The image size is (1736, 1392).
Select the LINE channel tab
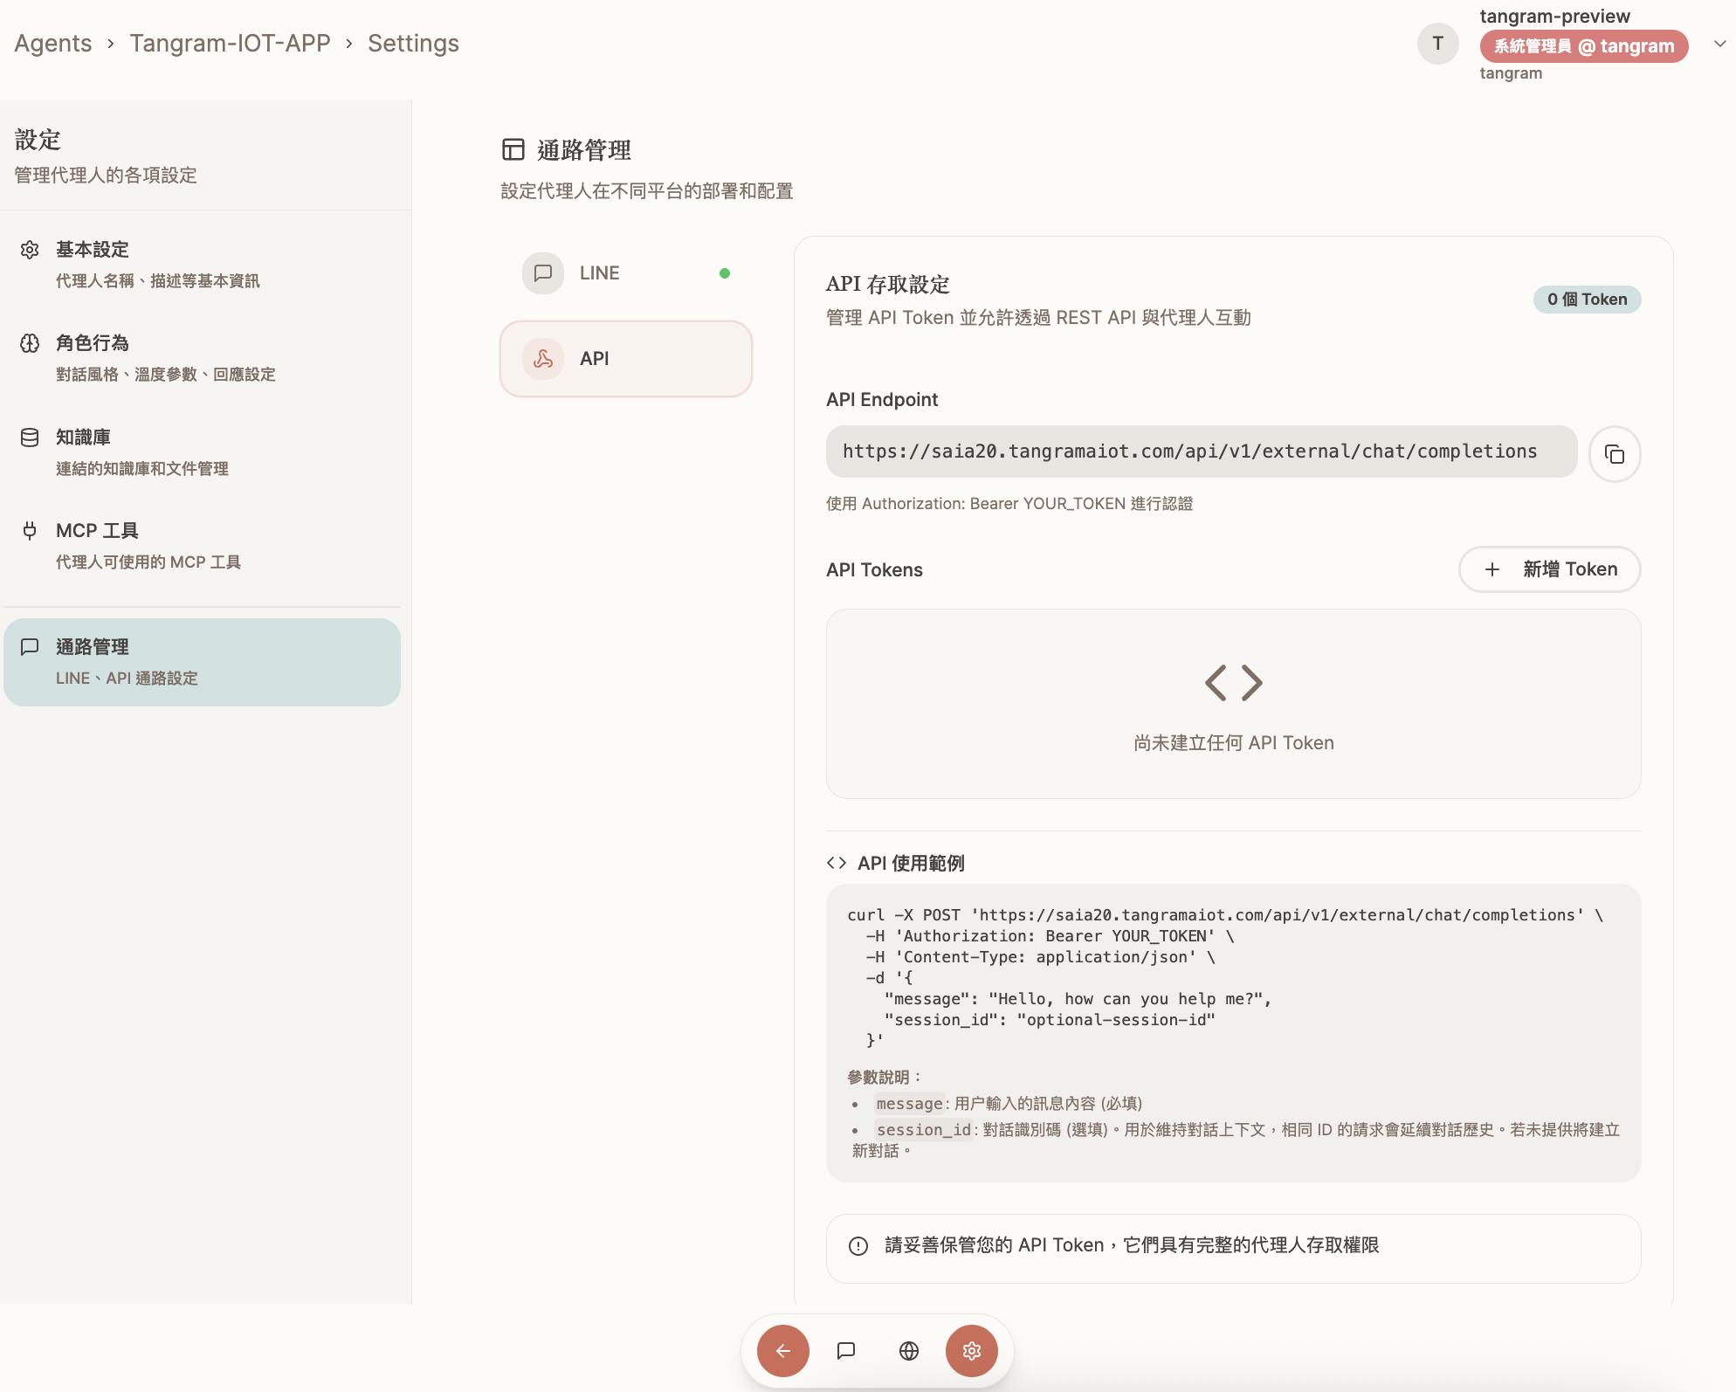[625, 273]
